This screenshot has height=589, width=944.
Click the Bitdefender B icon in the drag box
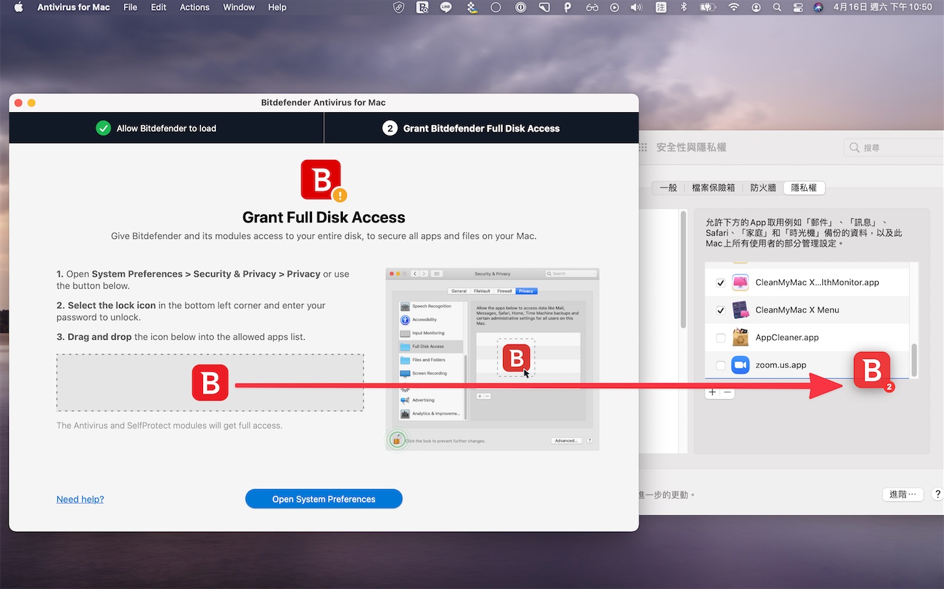(210, 383)
